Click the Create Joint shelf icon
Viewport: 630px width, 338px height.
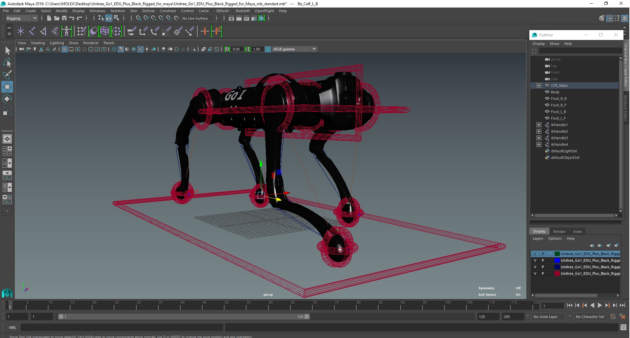tap(32, 31)
